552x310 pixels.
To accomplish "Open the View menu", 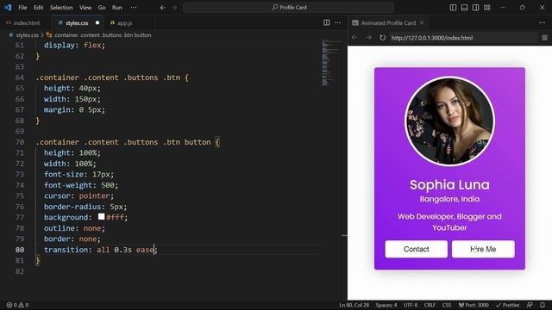I will pos(85,8).
